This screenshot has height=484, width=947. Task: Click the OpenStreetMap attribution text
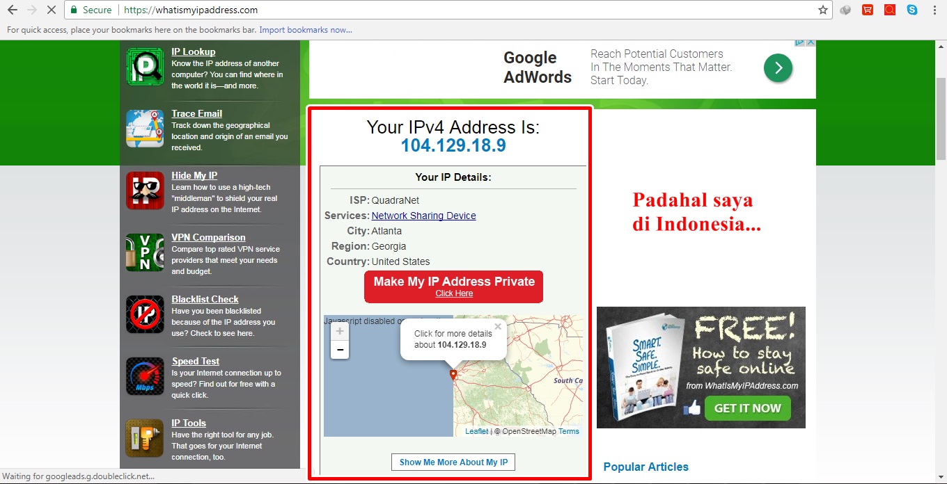point(529,431)
